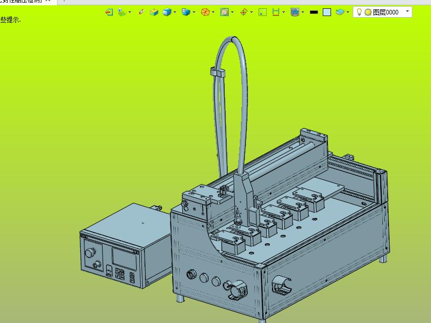Open the 图层0000 layer dropdown
Screen dimensions: 431x323
[x=407, y=11]
